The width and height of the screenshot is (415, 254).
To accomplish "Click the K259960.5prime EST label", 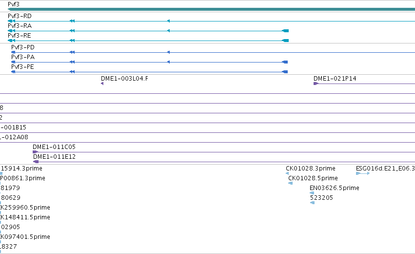I will 25,208.
